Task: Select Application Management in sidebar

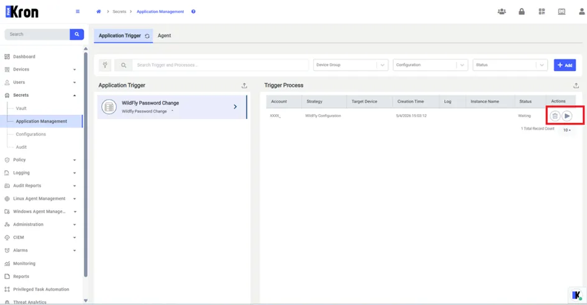Action: click(x=41, y=122)
